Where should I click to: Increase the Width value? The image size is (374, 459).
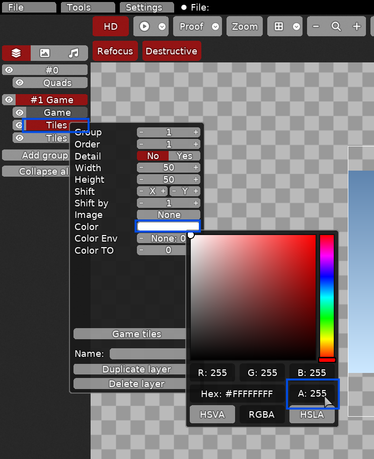click(196, 168)
